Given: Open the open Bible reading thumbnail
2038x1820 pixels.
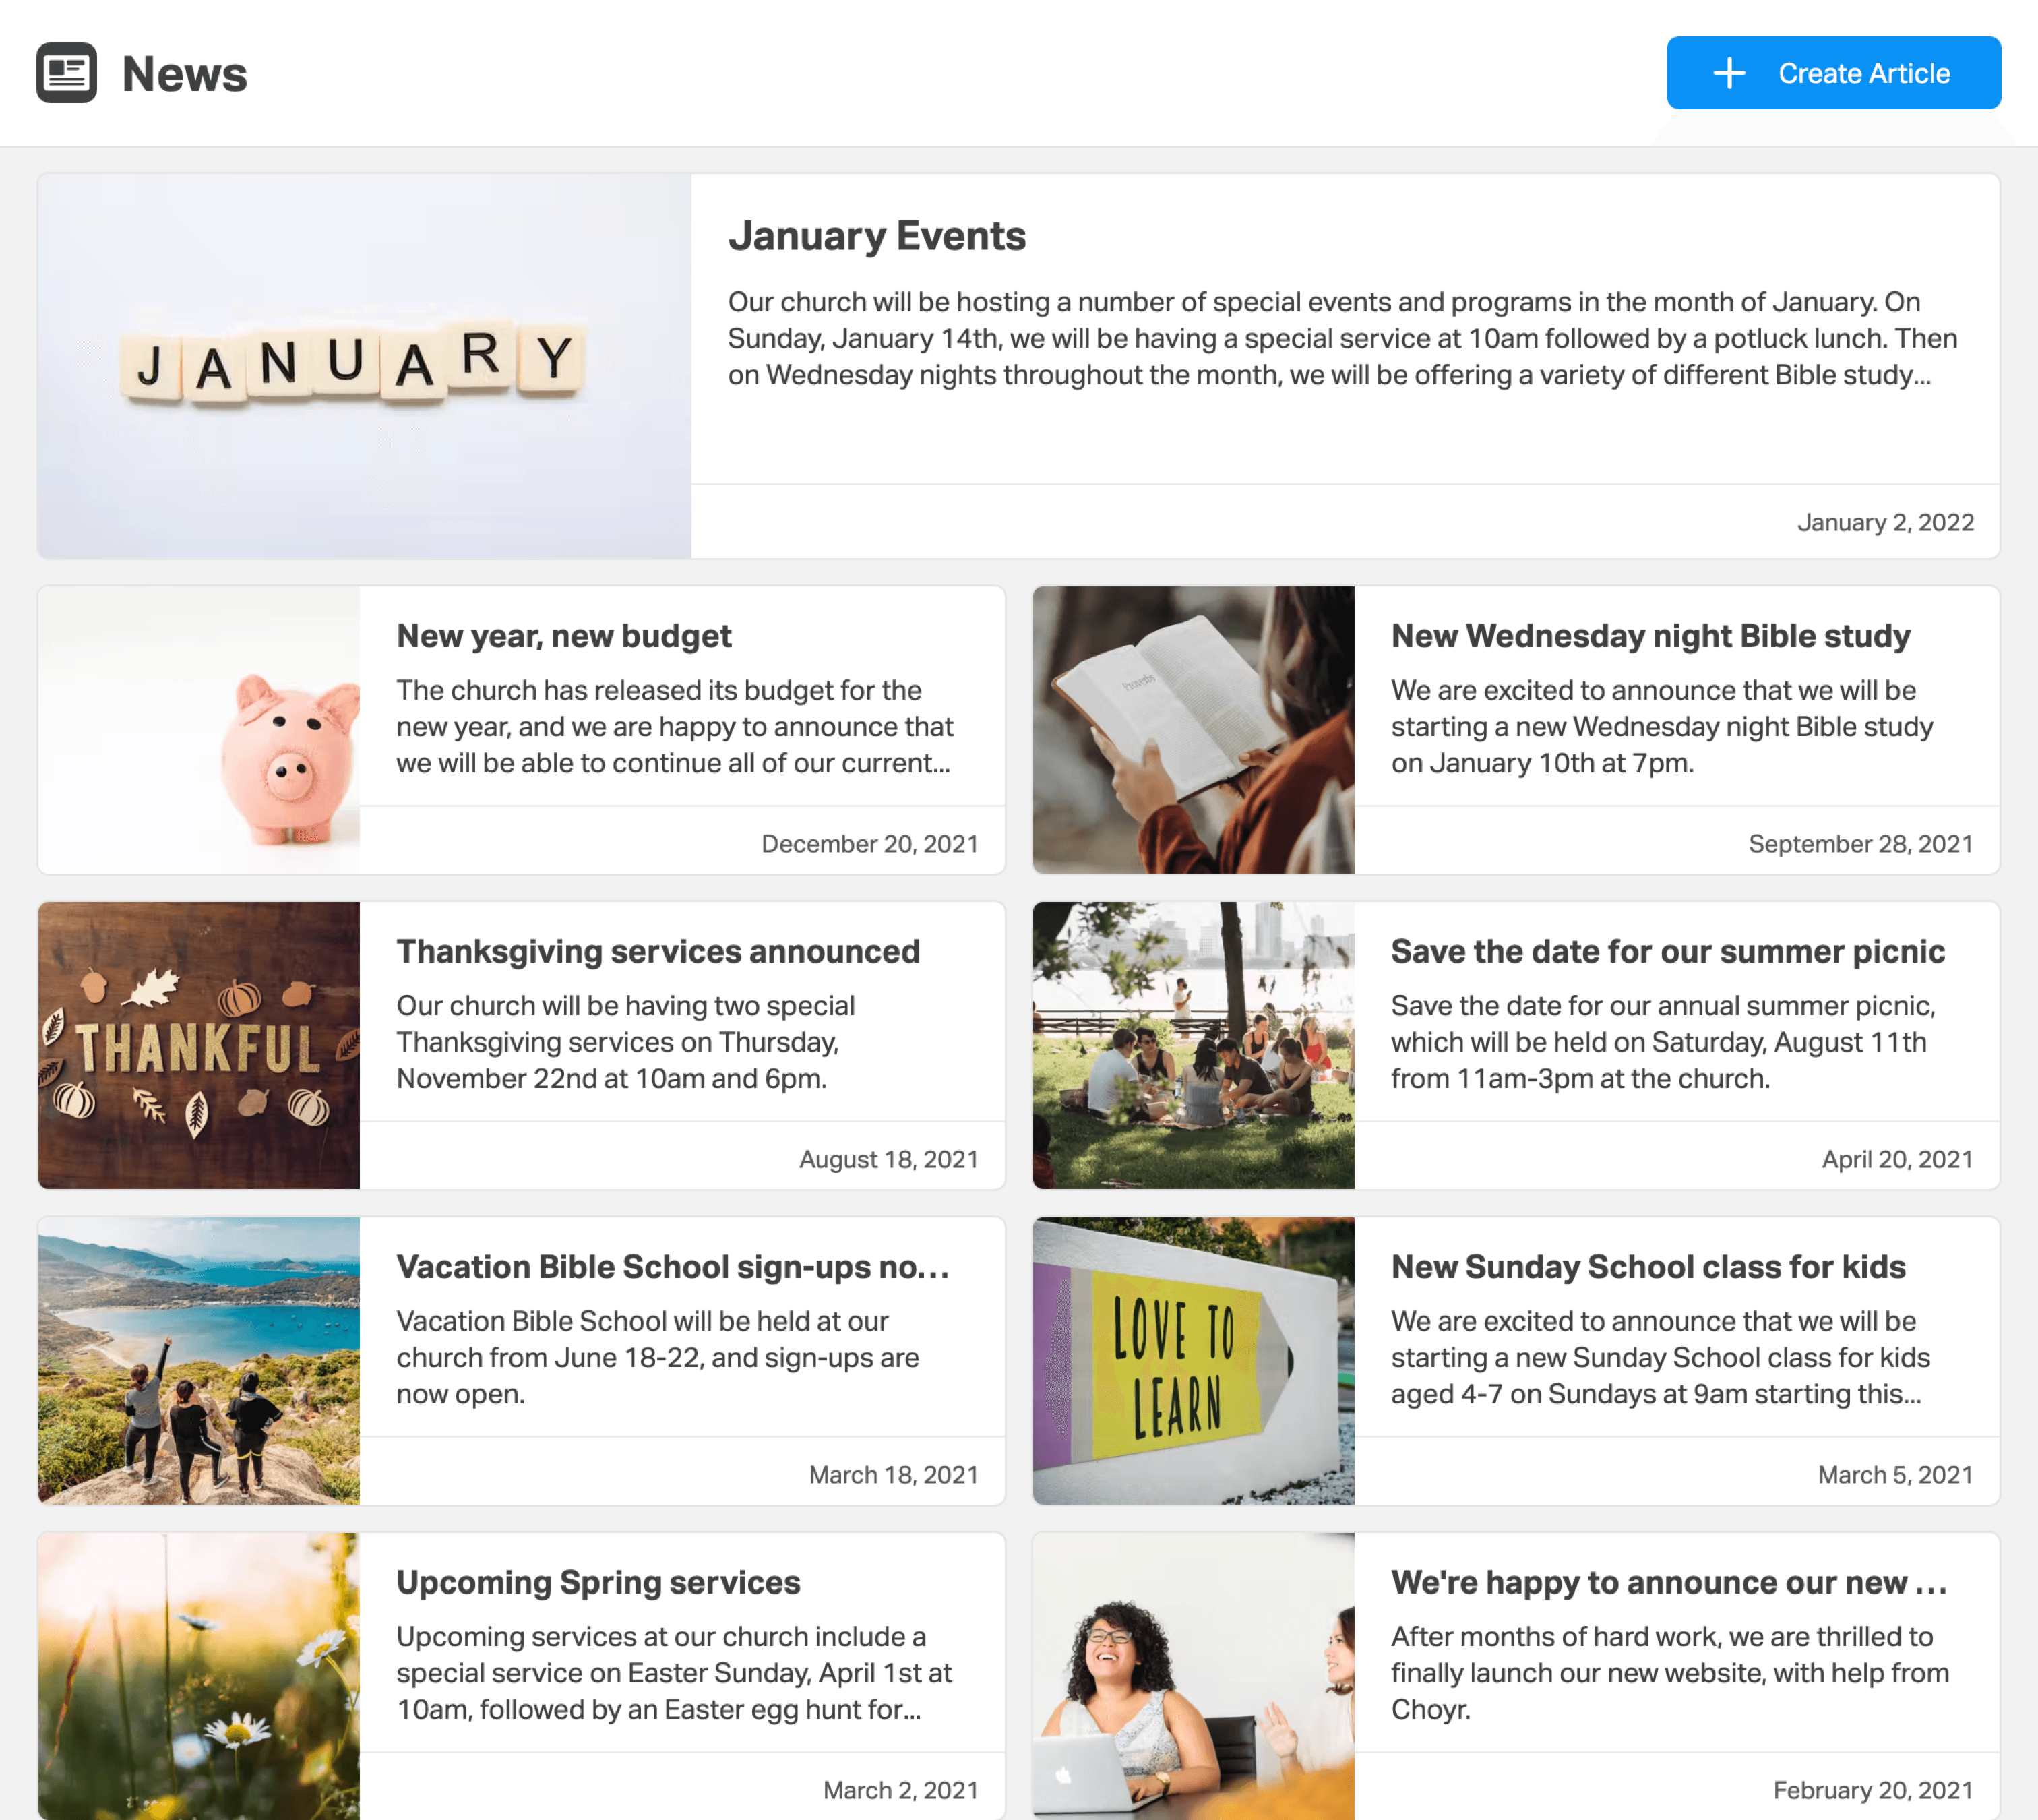Looking at the screenshot, I should [1193, 730].
